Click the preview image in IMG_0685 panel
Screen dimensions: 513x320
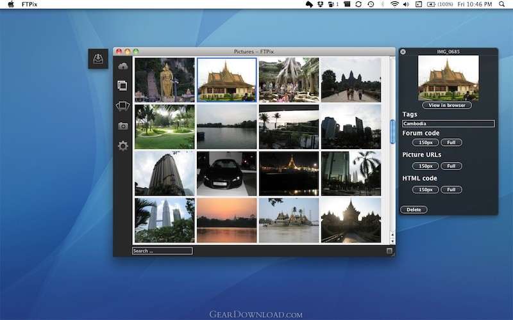448,77
